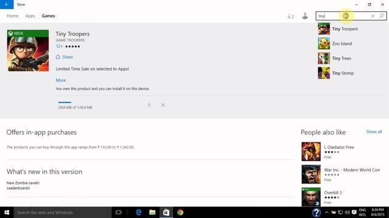This screenshot has height=218, width=389.
Task: Open the taskbar clock and date
Action: [x=377, y=213]
